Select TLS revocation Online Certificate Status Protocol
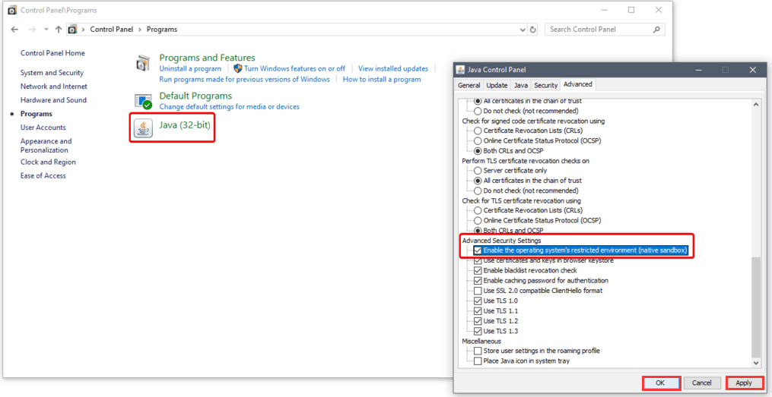Screen dimensions: 772x397 [x=478, y=221]
